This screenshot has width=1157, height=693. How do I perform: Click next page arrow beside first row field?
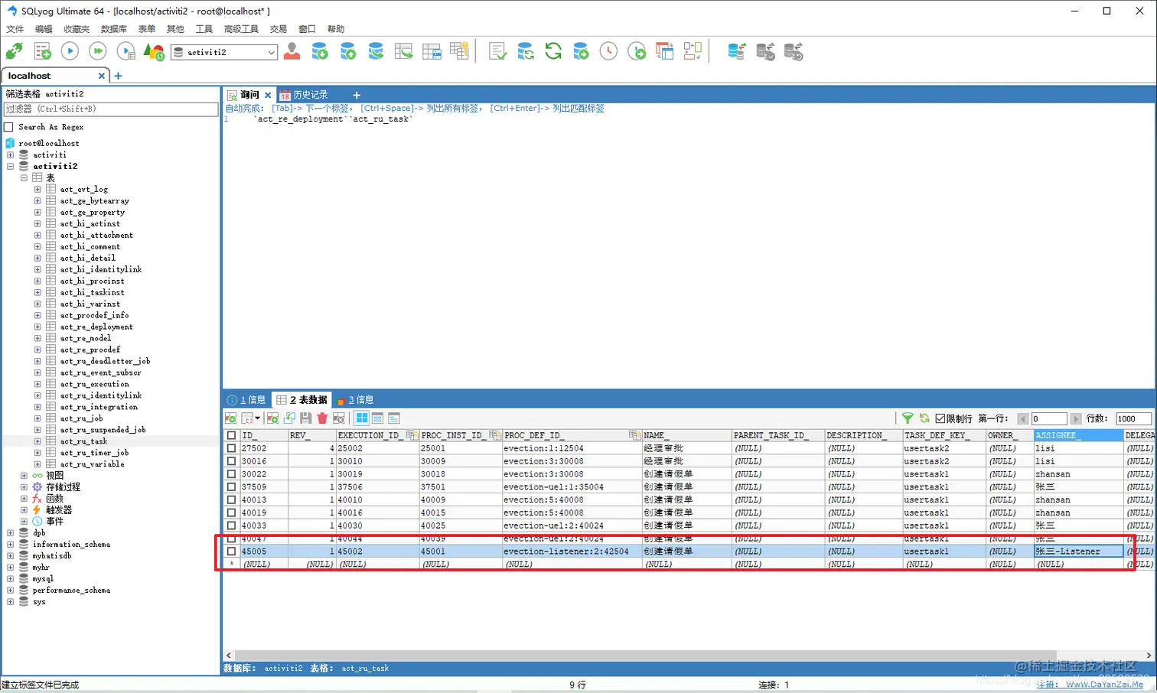point(1076,419)
